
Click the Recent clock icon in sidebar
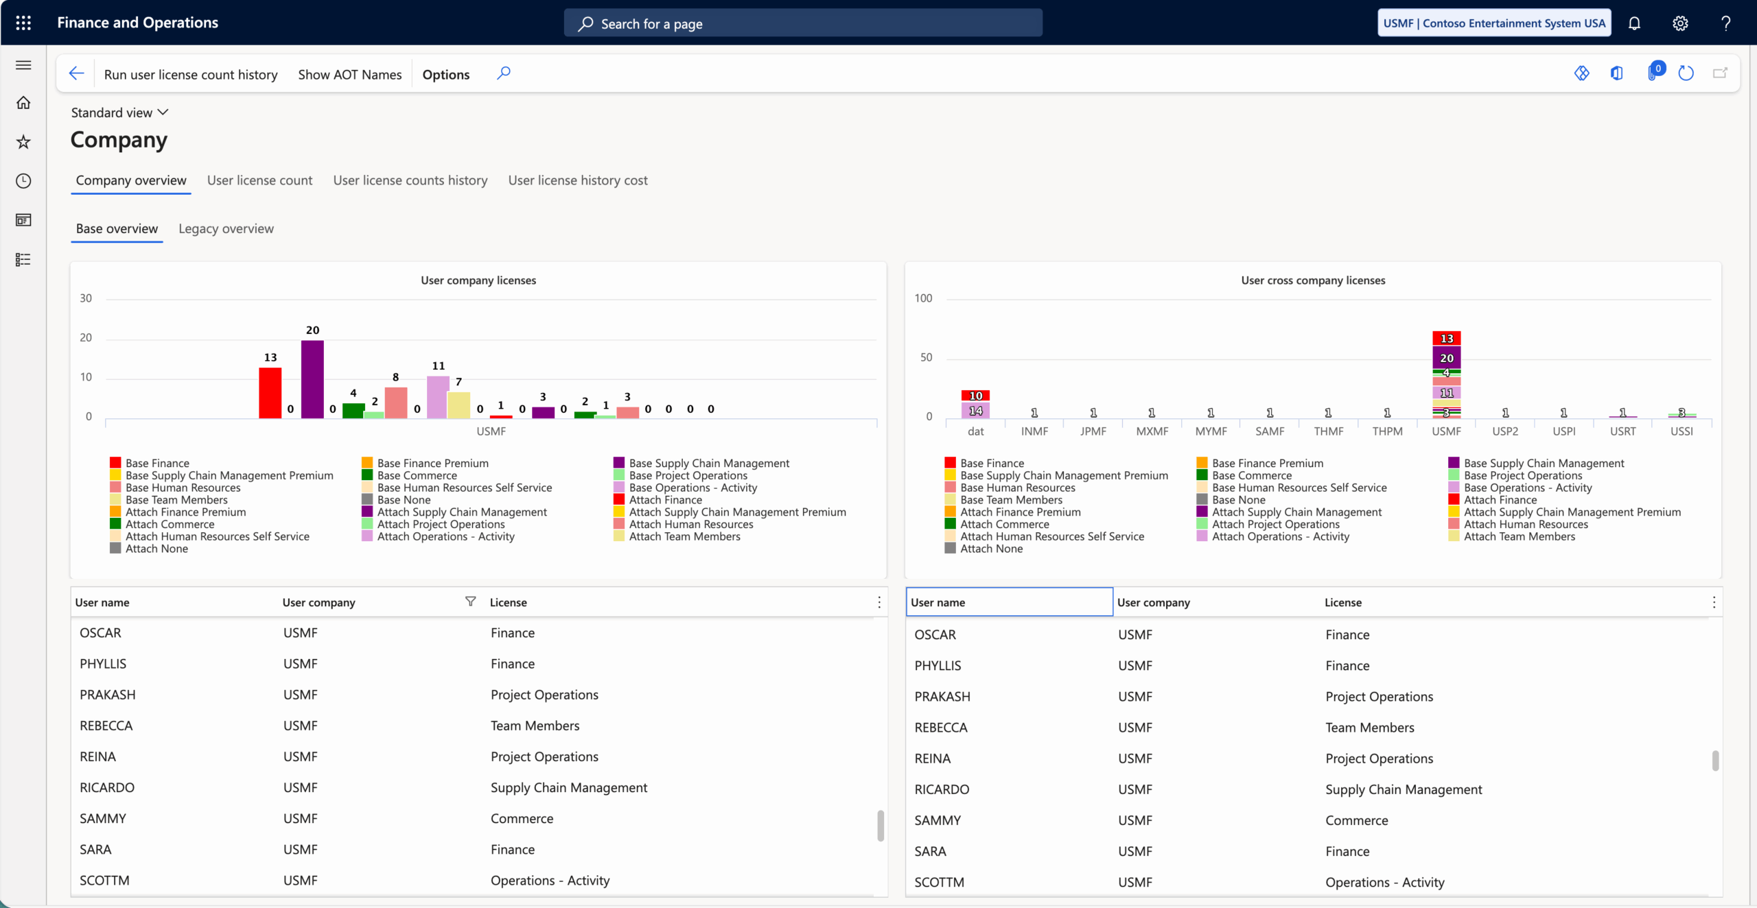(23, 181)
